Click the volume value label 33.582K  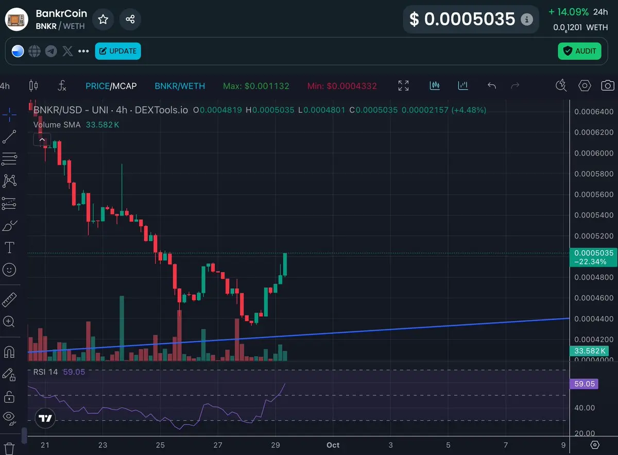coord(590,351)
